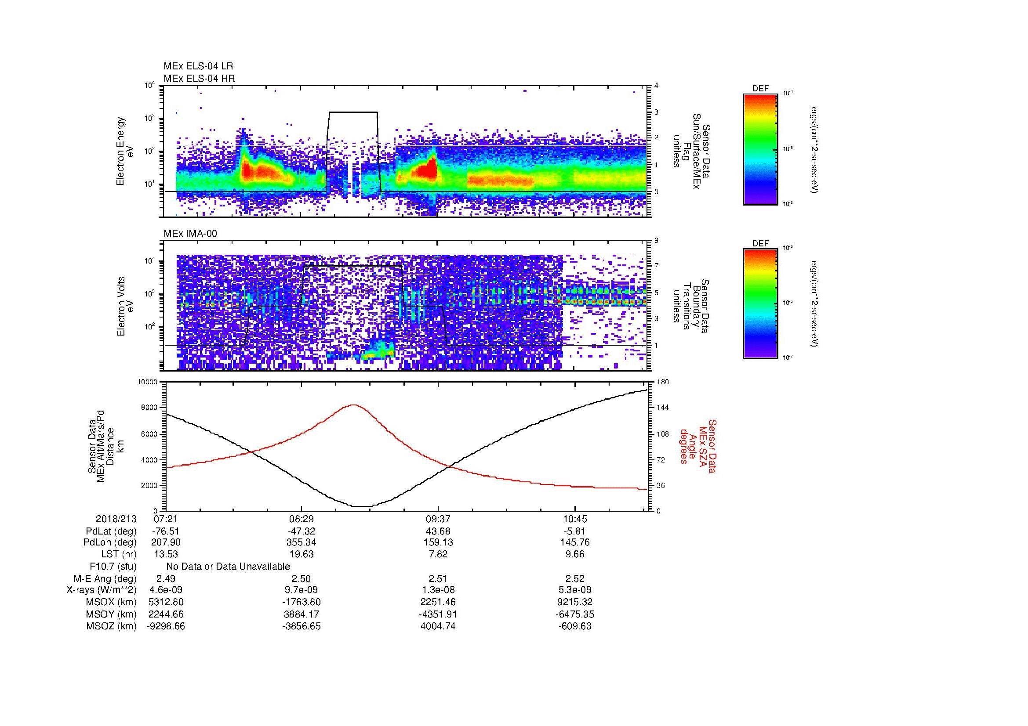
Task: Select the 'MEx ELS-04 HR' title
Action: tap(199, 79)
